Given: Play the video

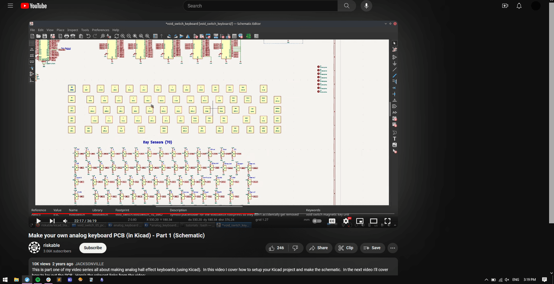Looking at the screenshot, I should (39, 221).
